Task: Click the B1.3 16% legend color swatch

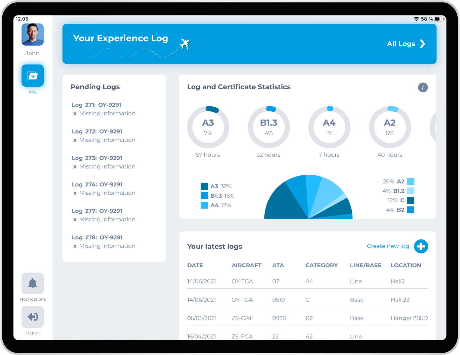Action: click(204, 196)
